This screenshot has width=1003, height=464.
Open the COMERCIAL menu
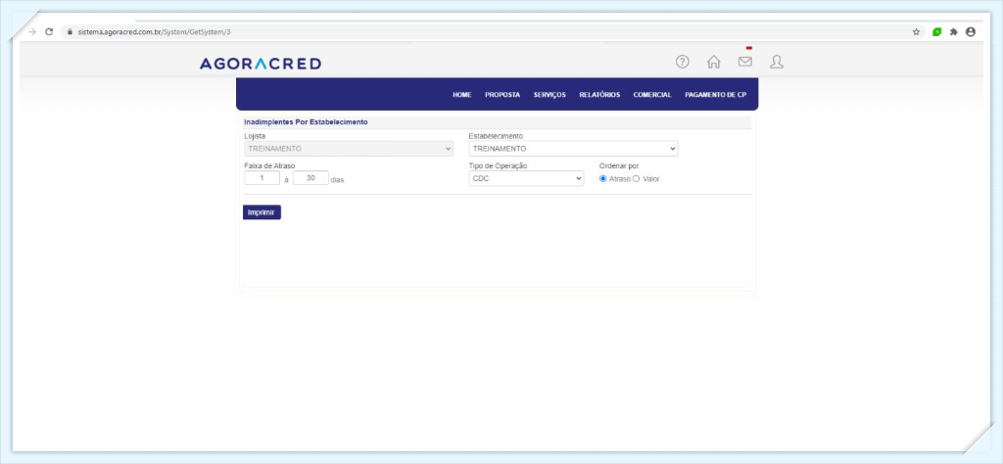click(652, 95)
